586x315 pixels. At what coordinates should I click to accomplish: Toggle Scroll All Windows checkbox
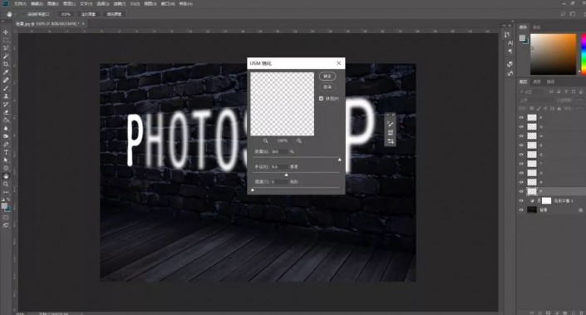(23, 14)
